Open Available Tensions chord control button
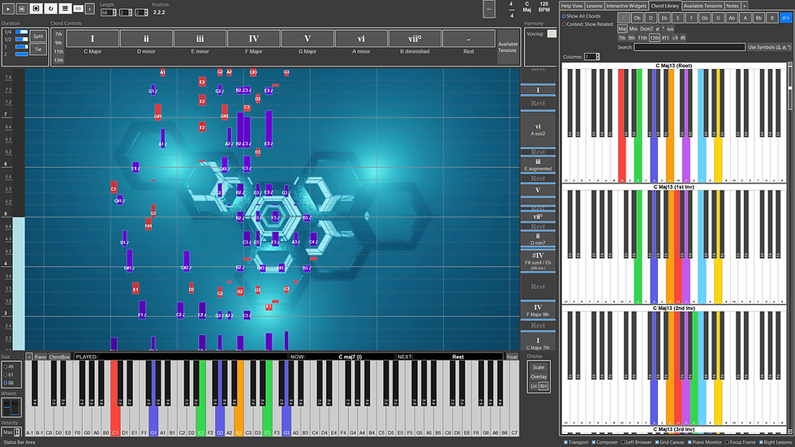Viewport: 795px width, 447px height. 508,46
